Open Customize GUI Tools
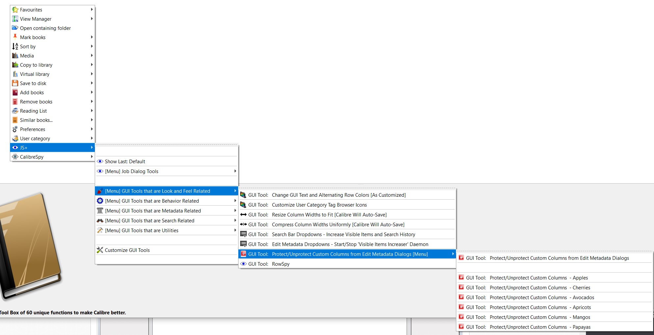The image size is (654, 335). coord(166,250)
